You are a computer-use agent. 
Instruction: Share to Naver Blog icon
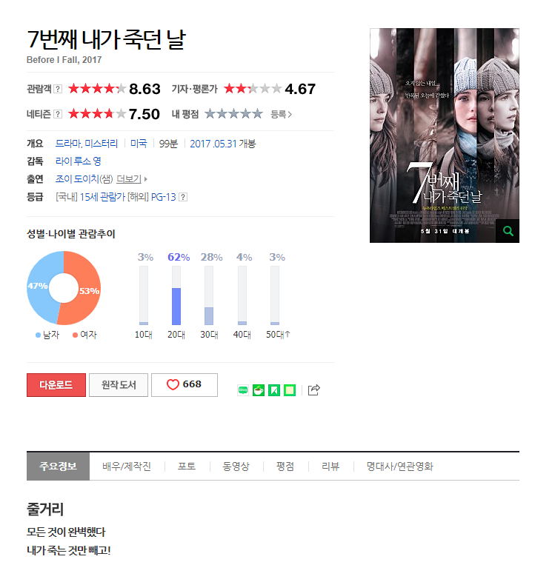pos(243,390)
